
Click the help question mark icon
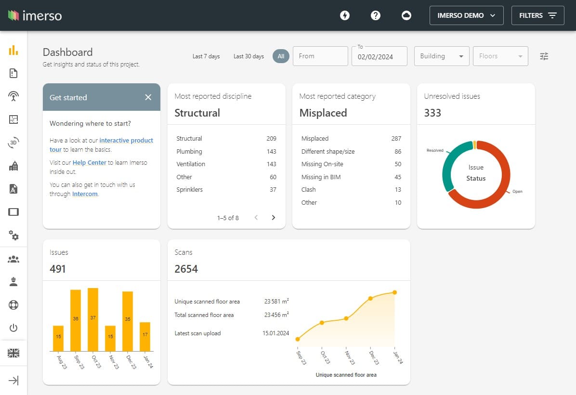[376, 15]
